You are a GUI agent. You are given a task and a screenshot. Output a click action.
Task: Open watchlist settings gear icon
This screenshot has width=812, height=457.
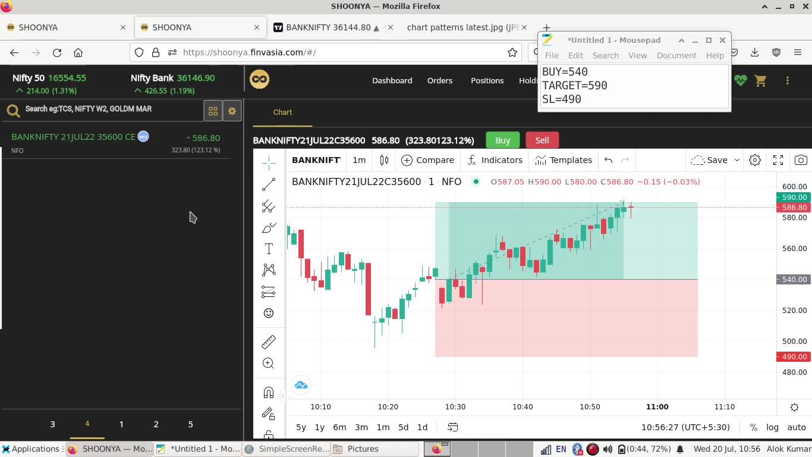click(x=232, y=111)
